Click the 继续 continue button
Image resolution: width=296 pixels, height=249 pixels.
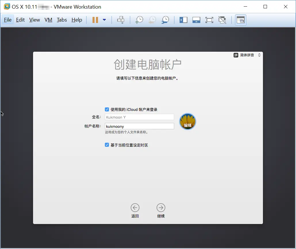click(x=161, y=207)
